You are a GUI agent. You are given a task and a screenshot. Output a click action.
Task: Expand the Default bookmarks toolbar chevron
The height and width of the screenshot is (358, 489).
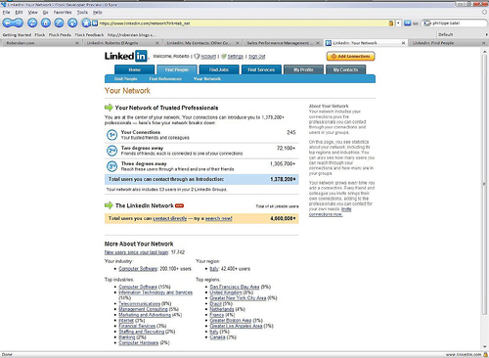486,34
